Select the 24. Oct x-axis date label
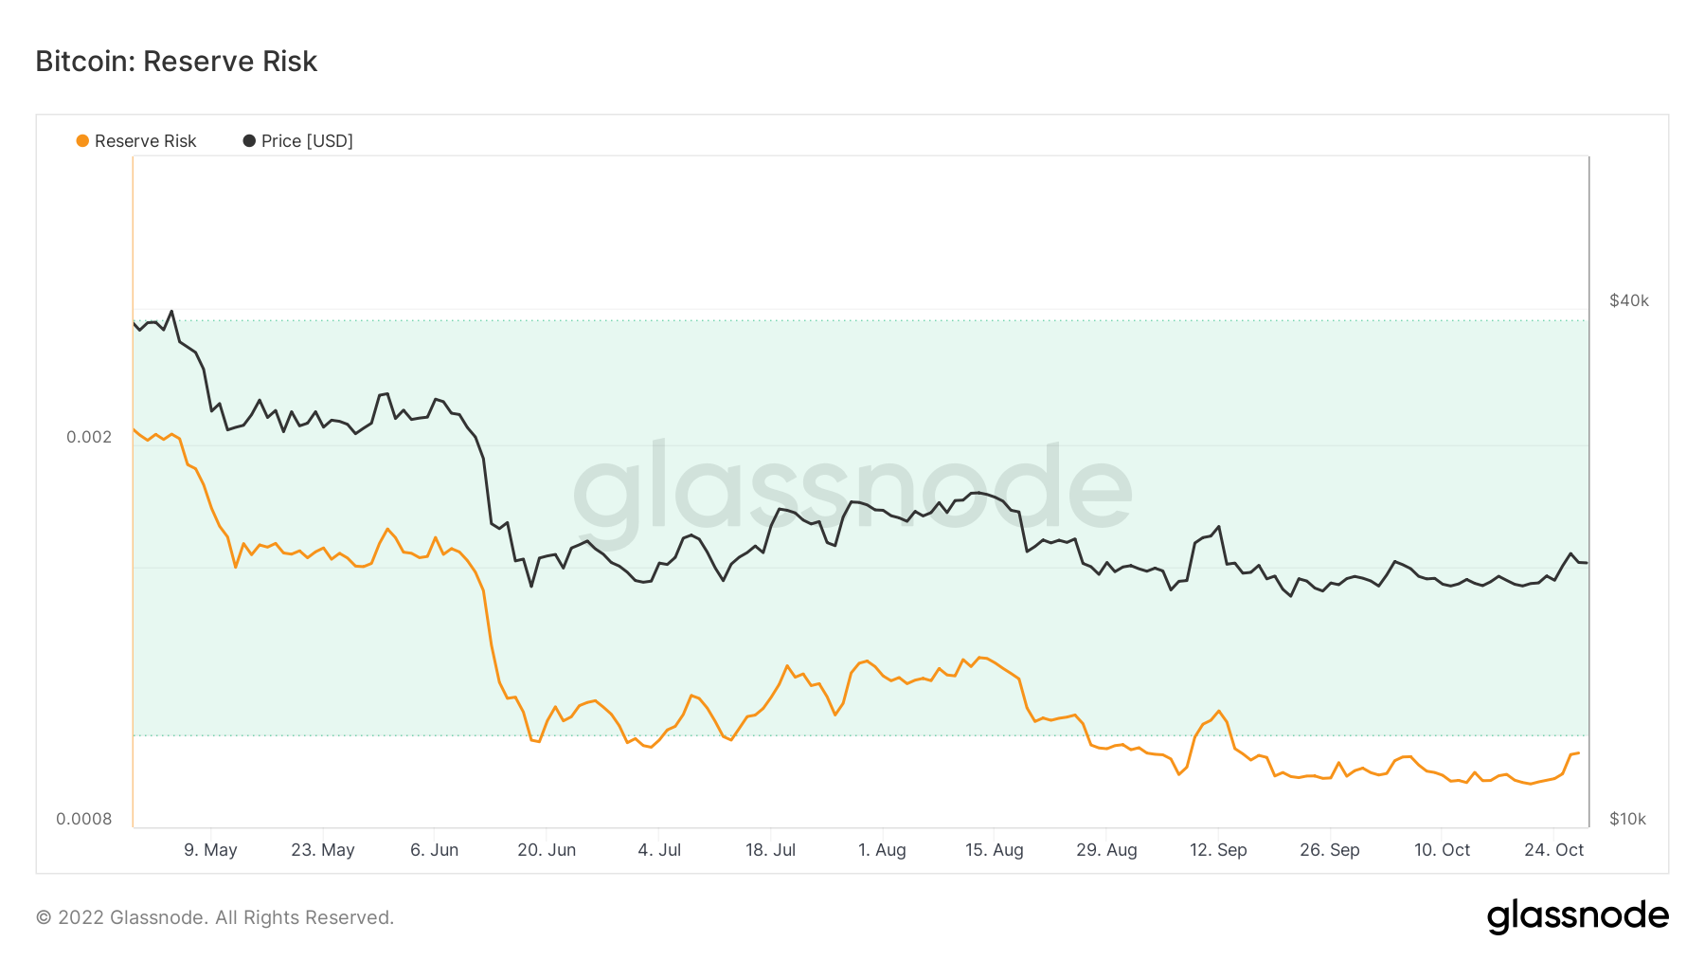Viewport: 1705px width, 960px height. [x=1553, y=850]
